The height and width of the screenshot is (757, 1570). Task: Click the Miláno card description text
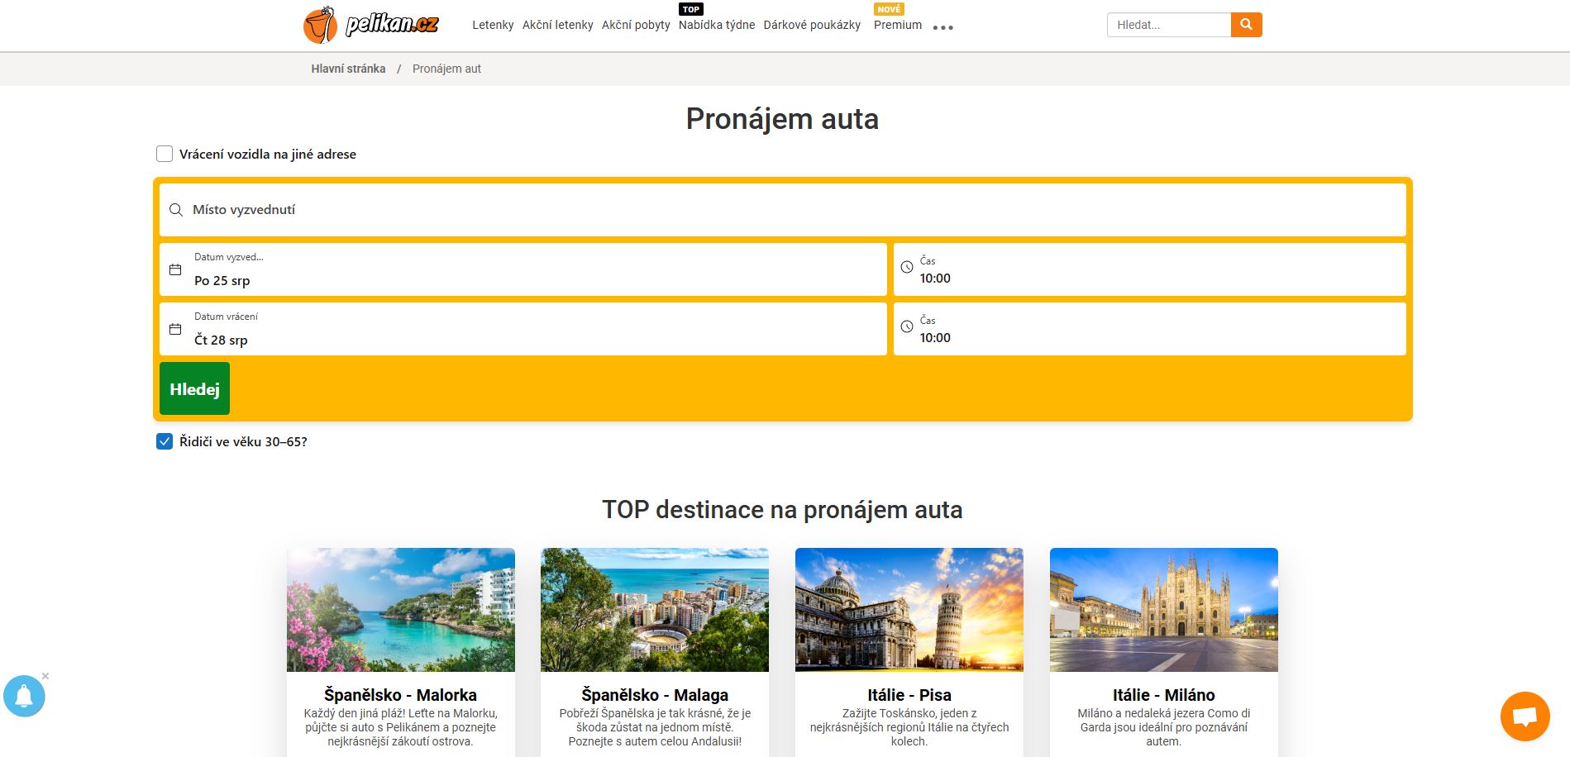(x=1164, y=727)
